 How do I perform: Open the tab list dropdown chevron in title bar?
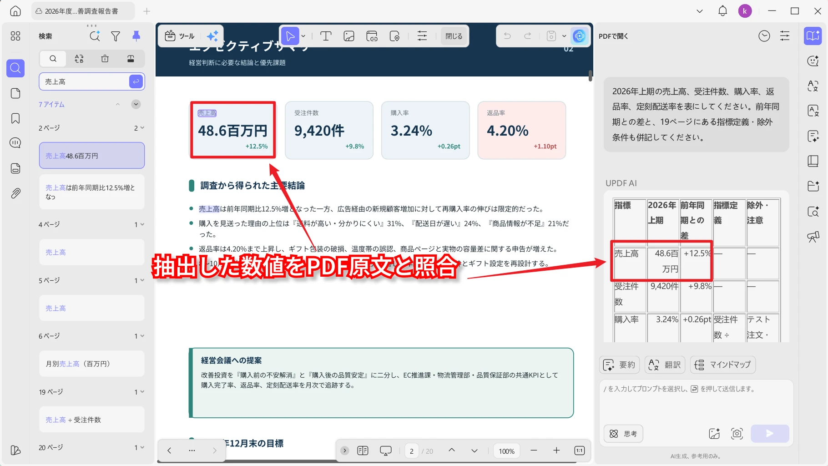(x=700, y=11)
